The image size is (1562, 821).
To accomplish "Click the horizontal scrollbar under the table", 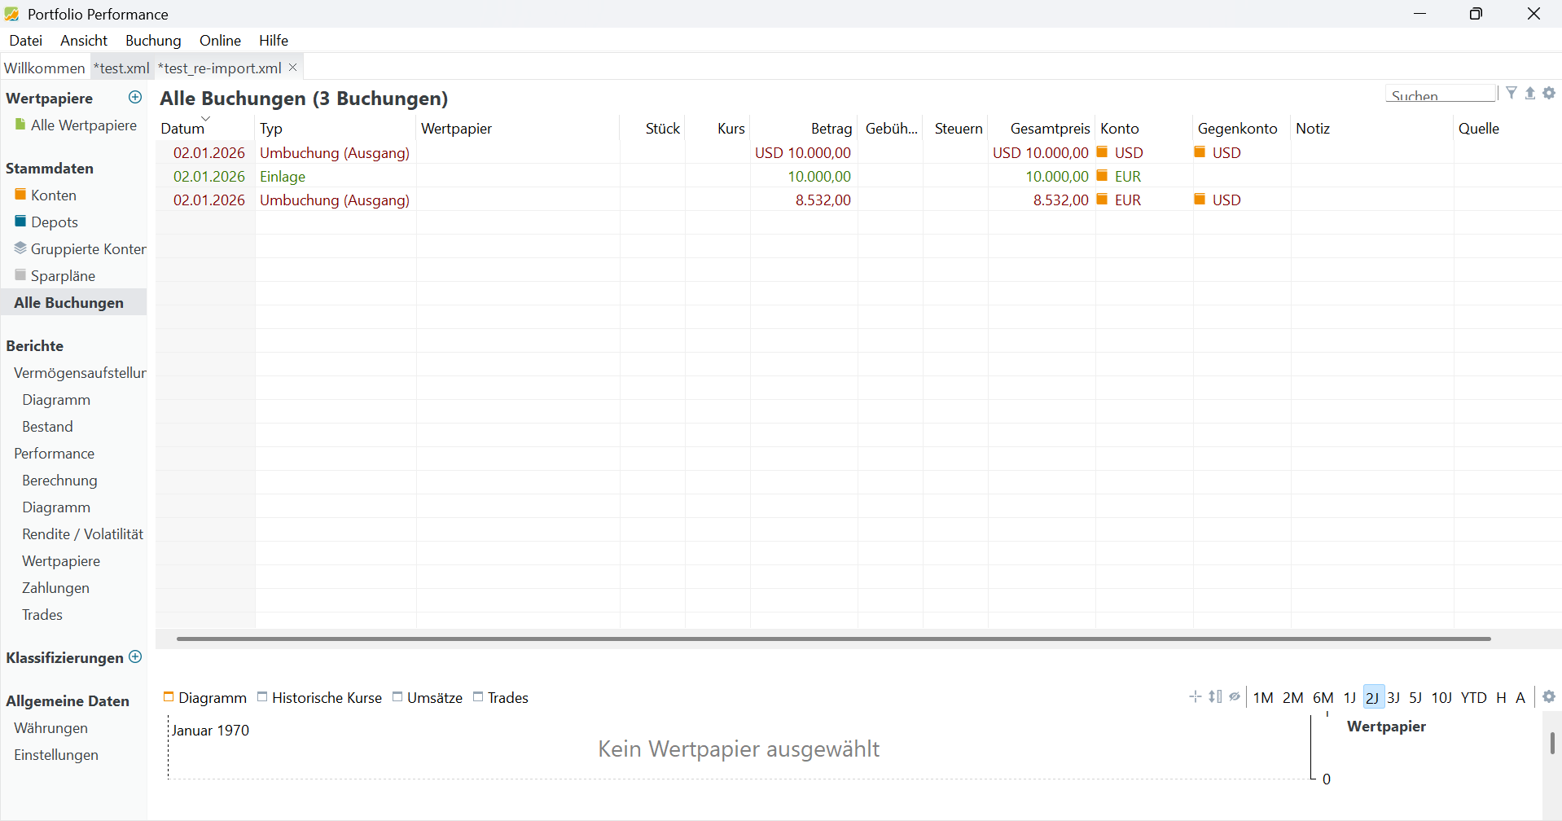I will (x=832, y=639).
